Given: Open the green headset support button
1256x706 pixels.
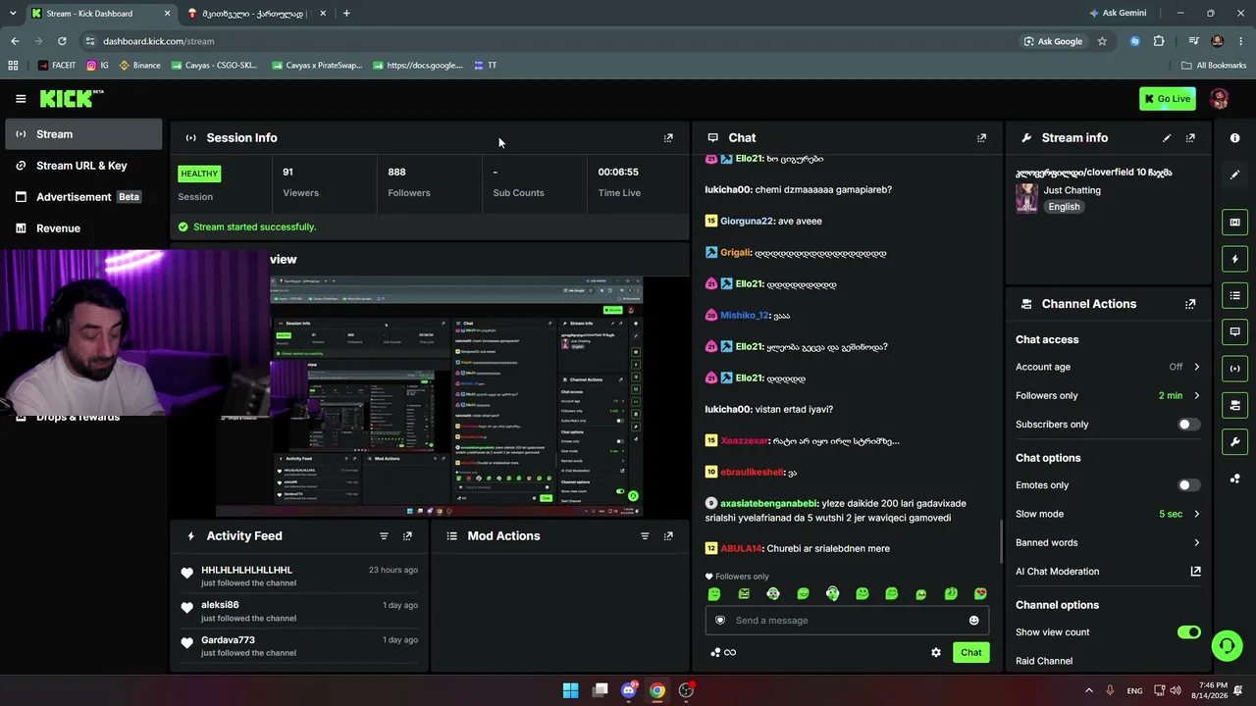Looking at the screenshot, I should click(x=1227, y=645).
